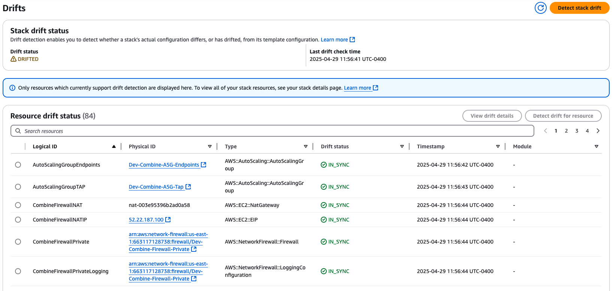Go to page 2 of results
The height and width of the screenshot is (291, 616).
[x=567, y=131]
